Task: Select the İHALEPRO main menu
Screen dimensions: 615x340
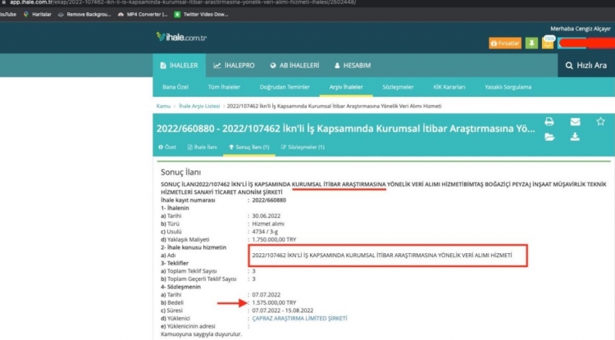Action: pos(234,66)
